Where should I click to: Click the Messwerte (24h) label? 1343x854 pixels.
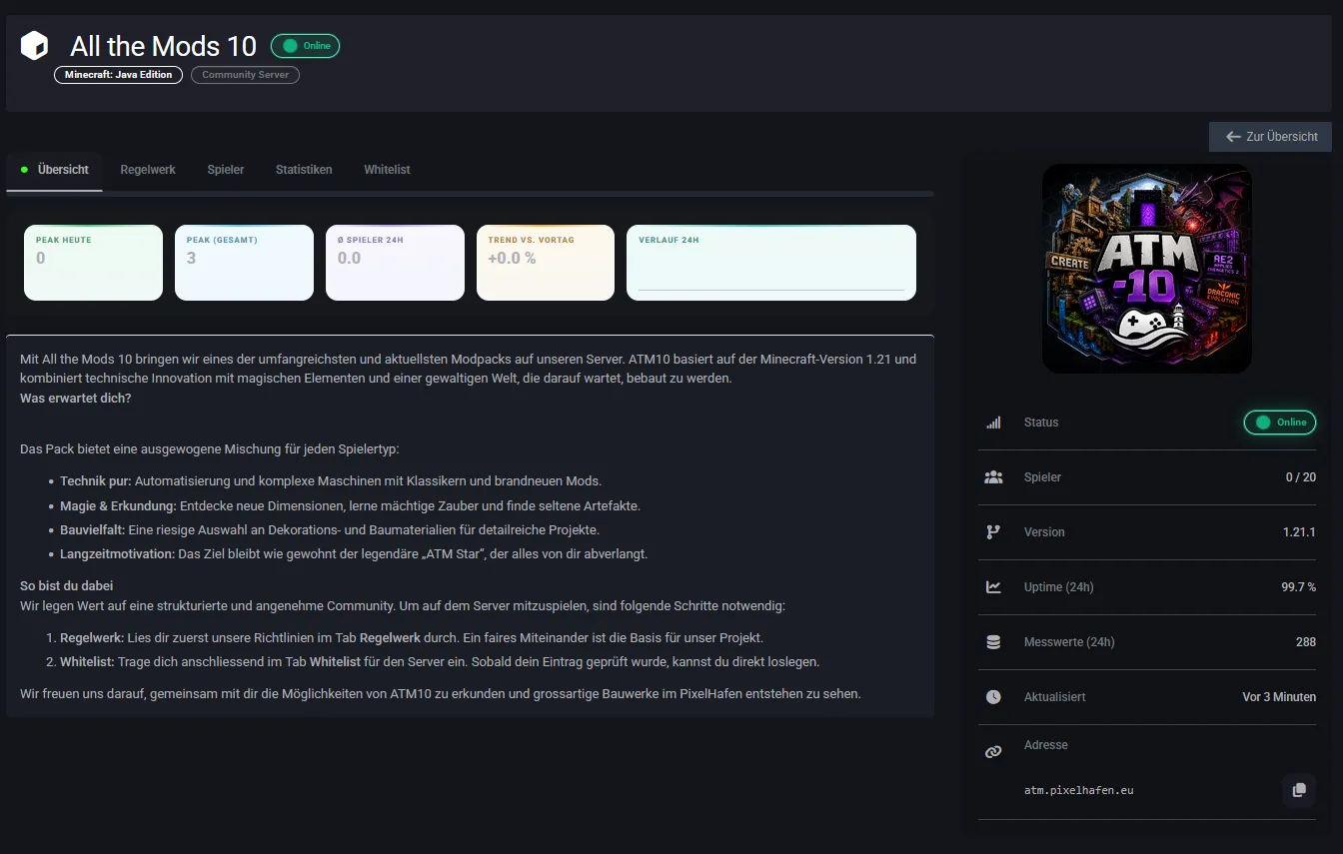pyautogui.click(x=1069, y=642)
